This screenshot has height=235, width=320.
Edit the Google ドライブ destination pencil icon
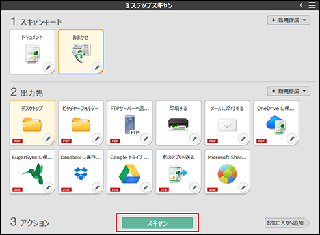(146, 187)
